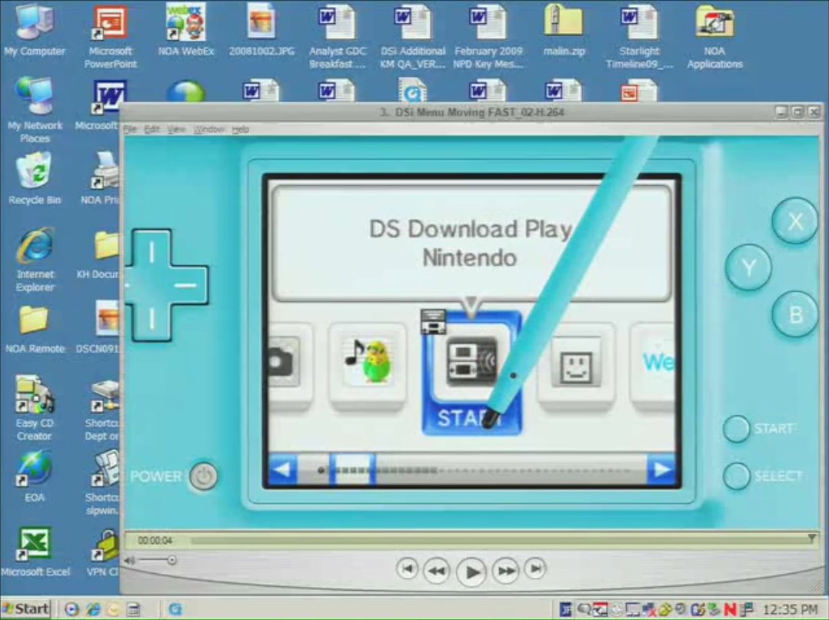829x620 pixels.
Task: Open Microsoft PowerPoint shortcut on desktop
Action: click(110, 36)
